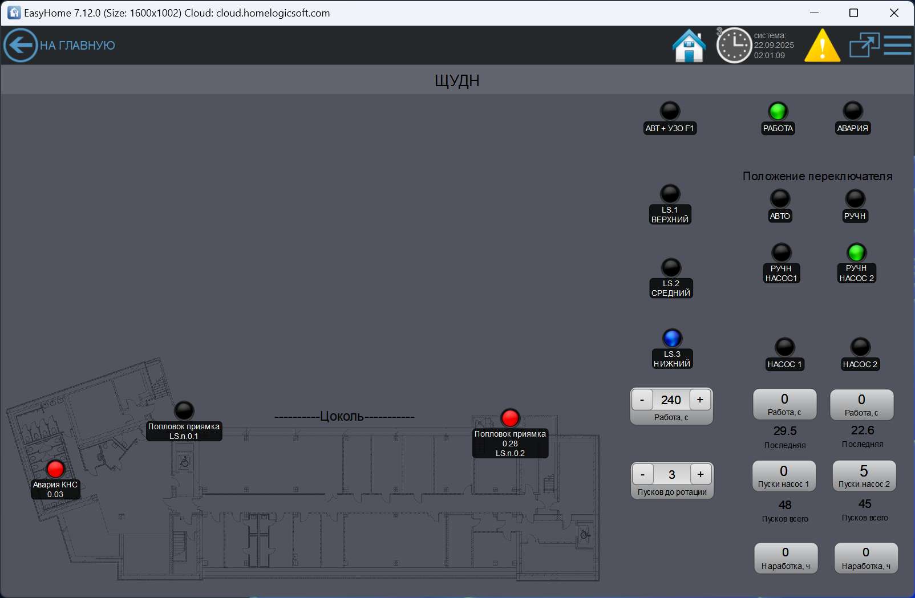The width and height of the screenshot is (915, 598).
Task: Click the blue LS.3 НИЖНИЙ indicator
Action: coord(672,338)
